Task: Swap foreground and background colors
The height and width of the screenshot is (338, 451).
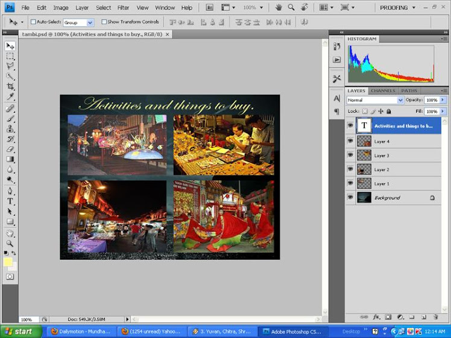Action: coord(13,253)
